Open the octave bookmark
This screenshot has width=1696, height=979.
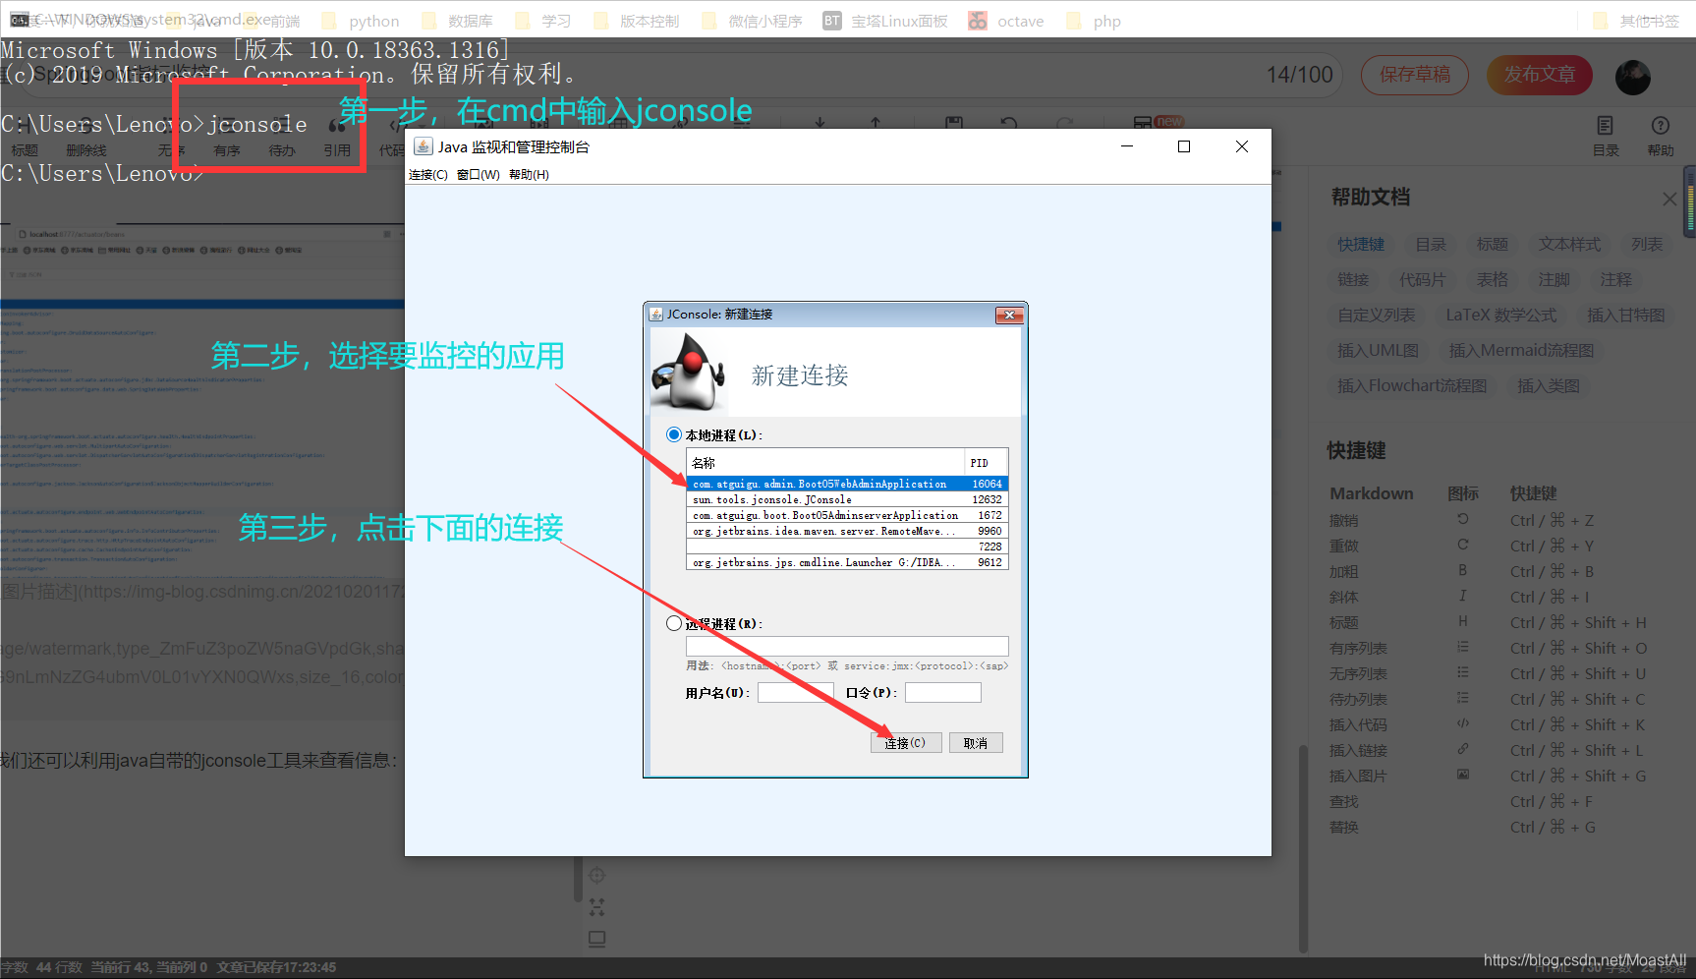pyautogui.click(x=1007, y=21)
